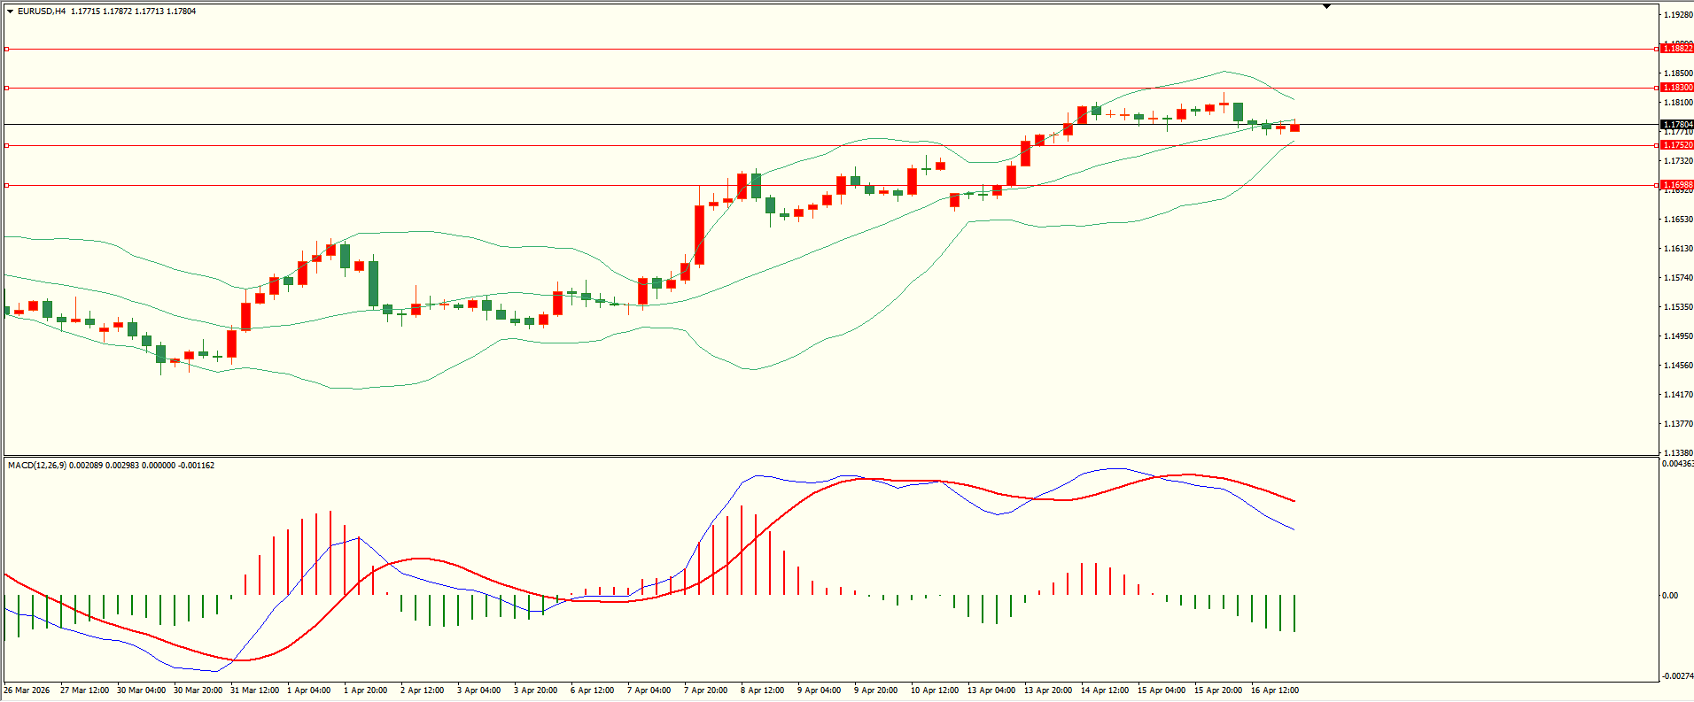The height and width of the screenshot is (702, 1694).
Task: Open the dropdown arrow beside EURUSD,H4
Action: [x=10, y=12]
